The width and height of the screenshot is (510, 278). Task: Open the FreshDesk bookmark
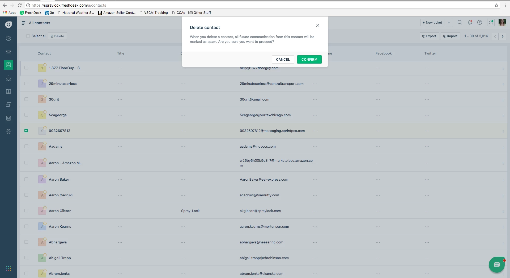31,13
